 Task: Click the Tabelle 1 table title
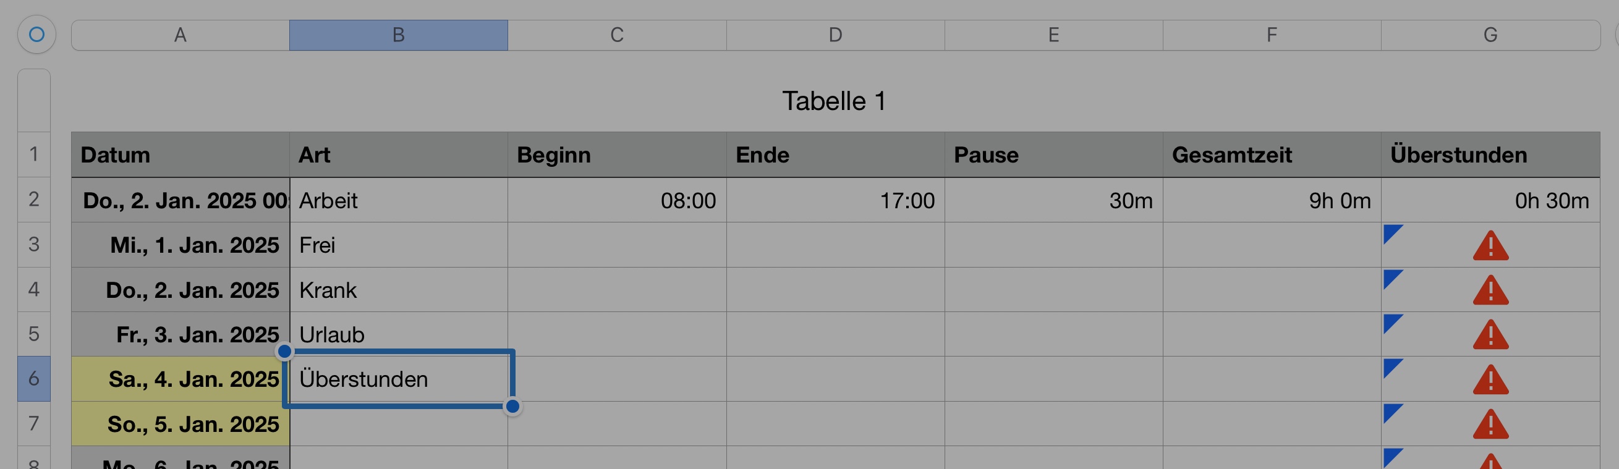(x=834, y=101)
